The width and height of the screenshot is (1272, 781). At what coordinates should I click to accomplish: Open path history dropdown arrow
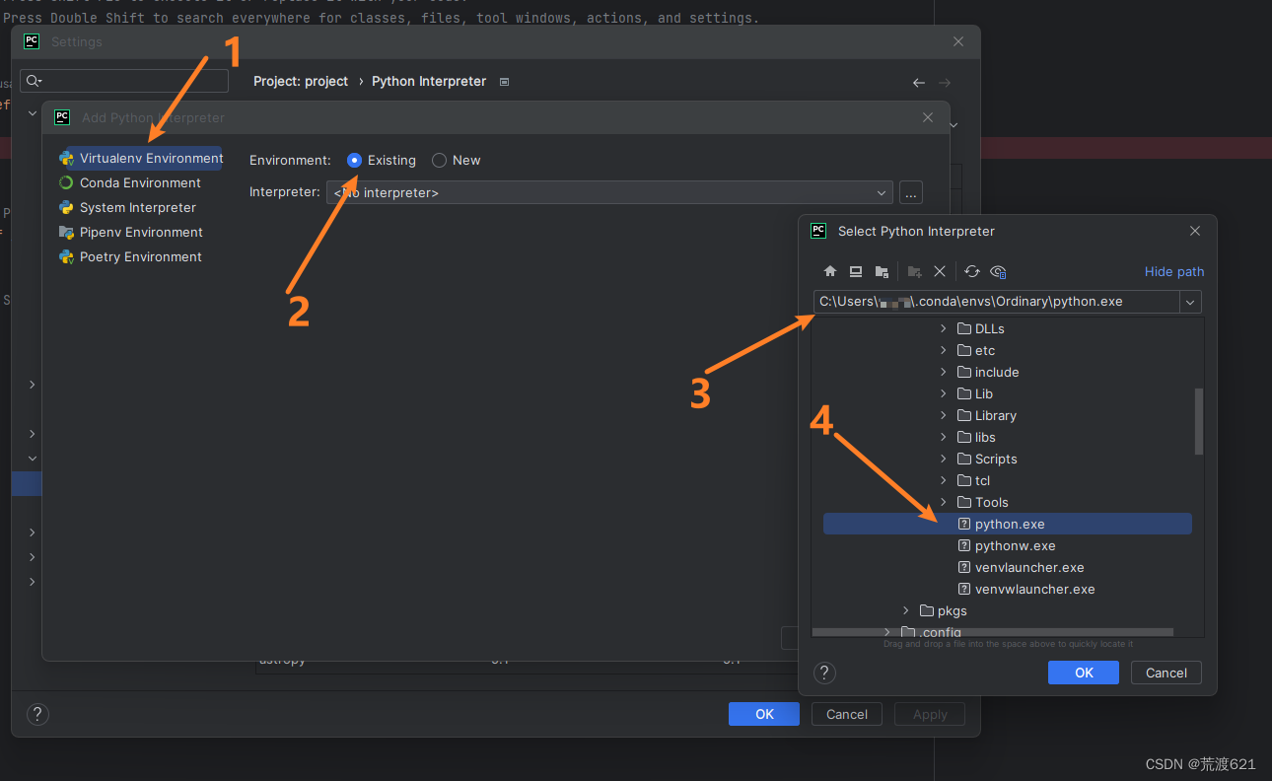1191,302
